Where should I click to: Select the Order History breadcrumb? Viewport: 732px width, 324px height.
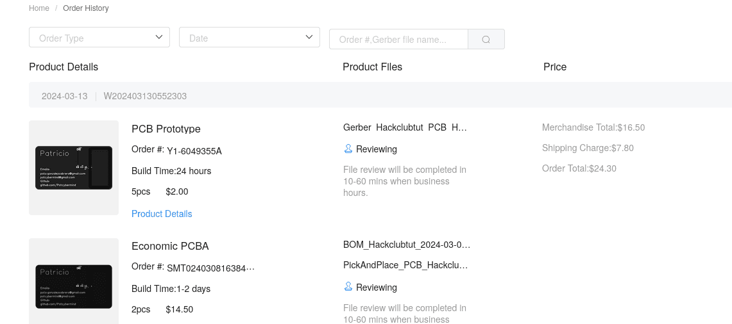(x=86, y=8)
